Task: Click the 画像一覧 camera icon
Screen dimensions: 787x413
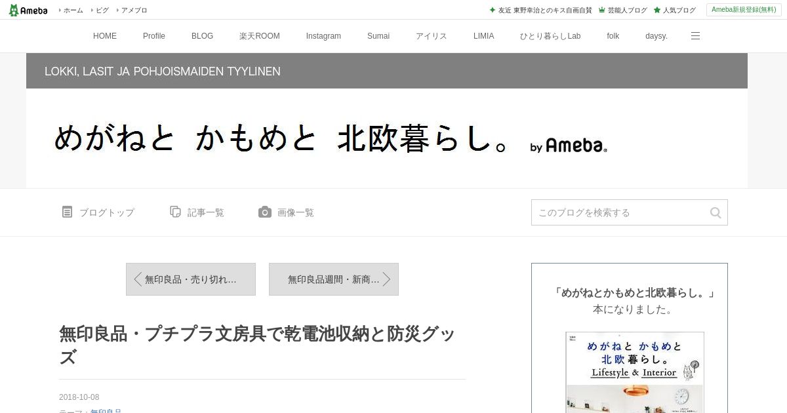Action: point(265,212)
